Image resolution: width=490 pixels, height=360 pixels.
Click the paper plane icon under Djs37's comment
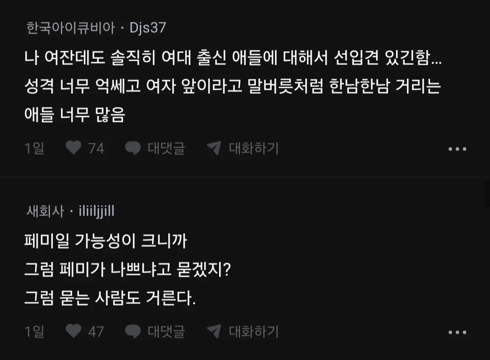[x=214, y=148]
